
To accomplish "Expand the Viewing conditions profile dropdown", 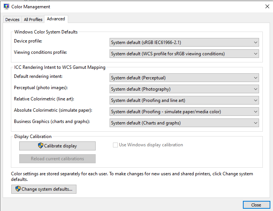I will tap(184, 54).
